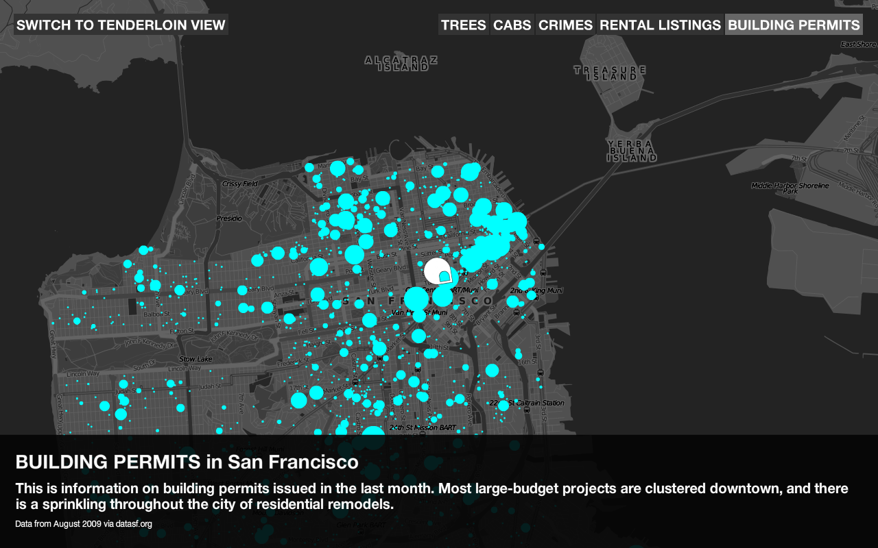Image resolution: width=878 pixels, height=548 pixels.
Task: Click the transit station icon beside 16th St
Action: [x=541, y=373]
